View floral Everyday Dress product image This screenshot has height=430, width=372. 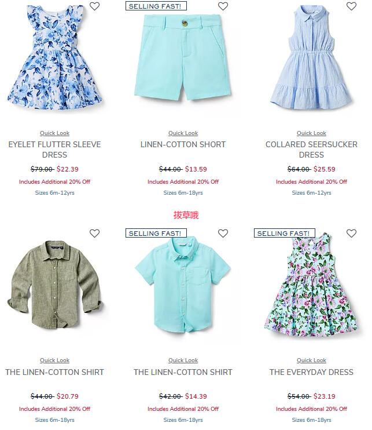[x=311, y=285]
